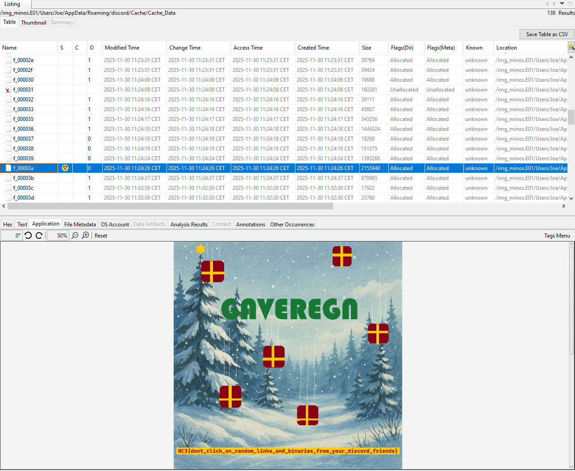Open the document list dropdown arrow
The image size is (575, 471).
(562, 4)
